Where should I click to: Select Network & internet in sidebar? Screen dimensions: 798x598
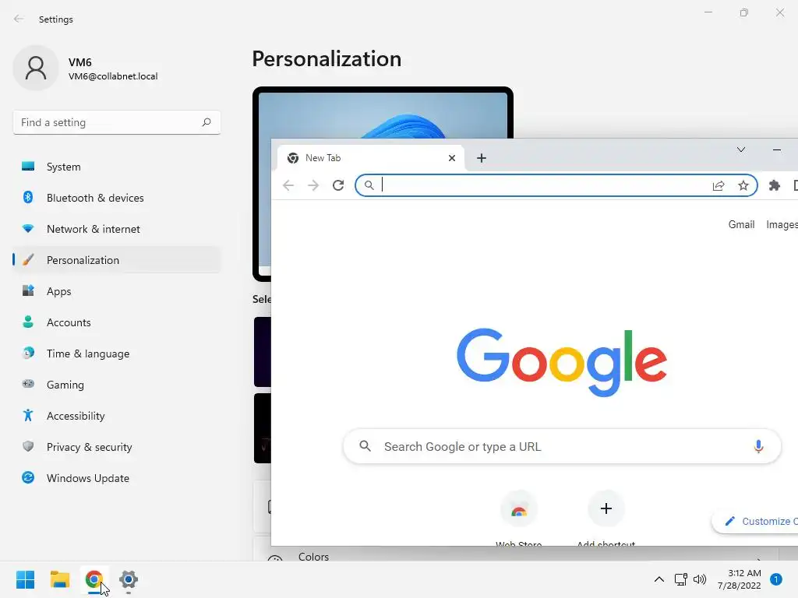117,229
